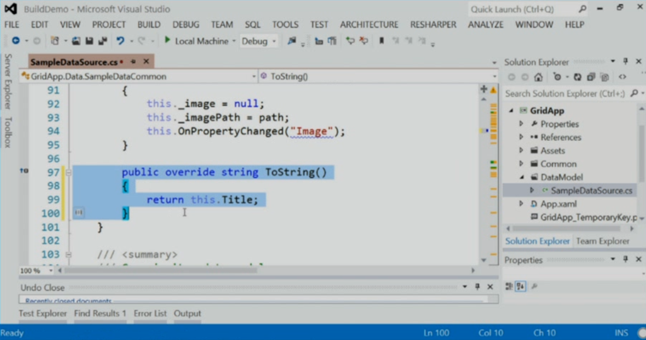646x340 pixels.
Task: Click the Open File toolbar icon
Action: [76, 41]
